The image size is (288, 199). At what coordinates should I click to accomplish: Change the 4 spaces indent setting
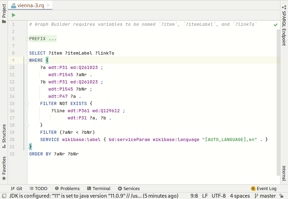tap(240, 196)
